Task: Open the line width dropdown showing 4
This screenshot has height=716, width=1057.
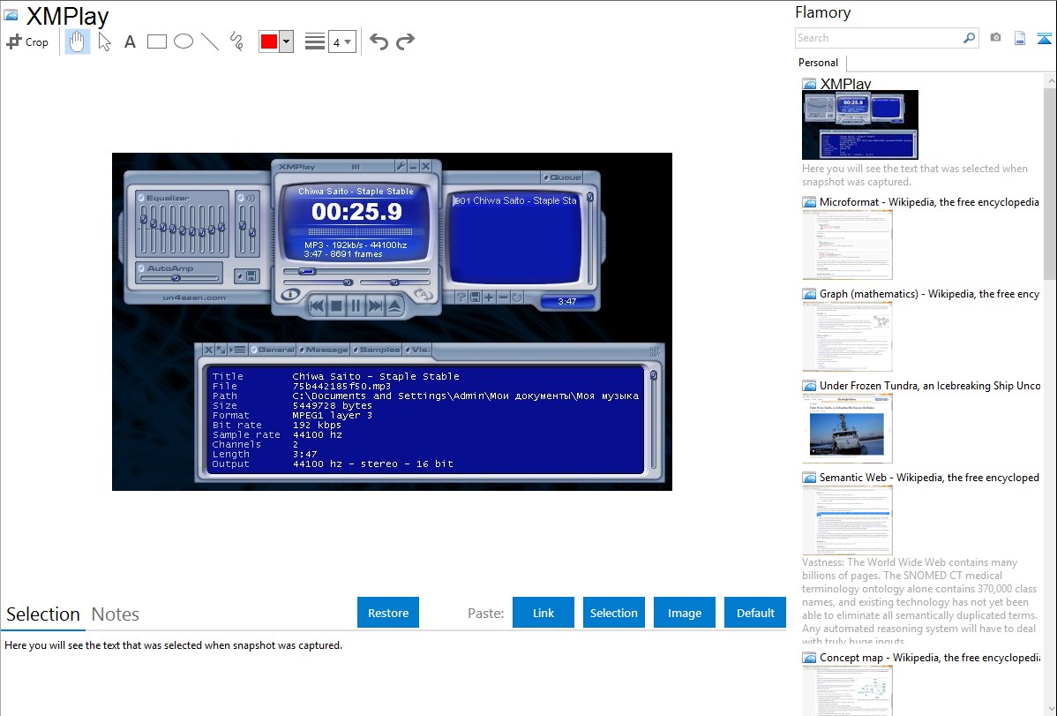Action: tap(341, 42)
